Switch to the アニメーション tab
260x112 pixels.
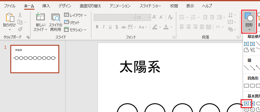coord(120,6)
